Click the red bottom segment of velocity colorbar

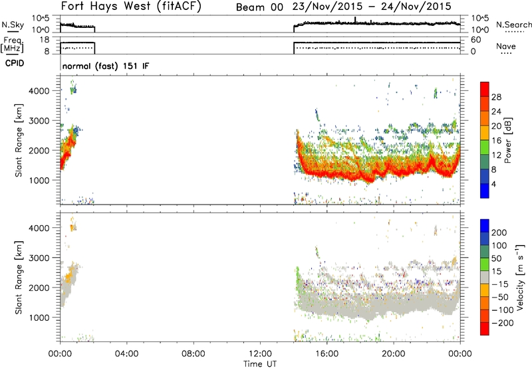pos(485,329)
